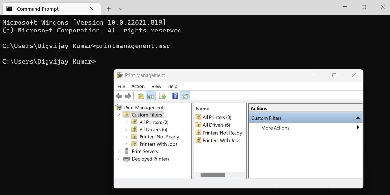Screen dimensions: 390x195
Task: Click All Printers (3) icon in Name list
Action: point(198,117)
